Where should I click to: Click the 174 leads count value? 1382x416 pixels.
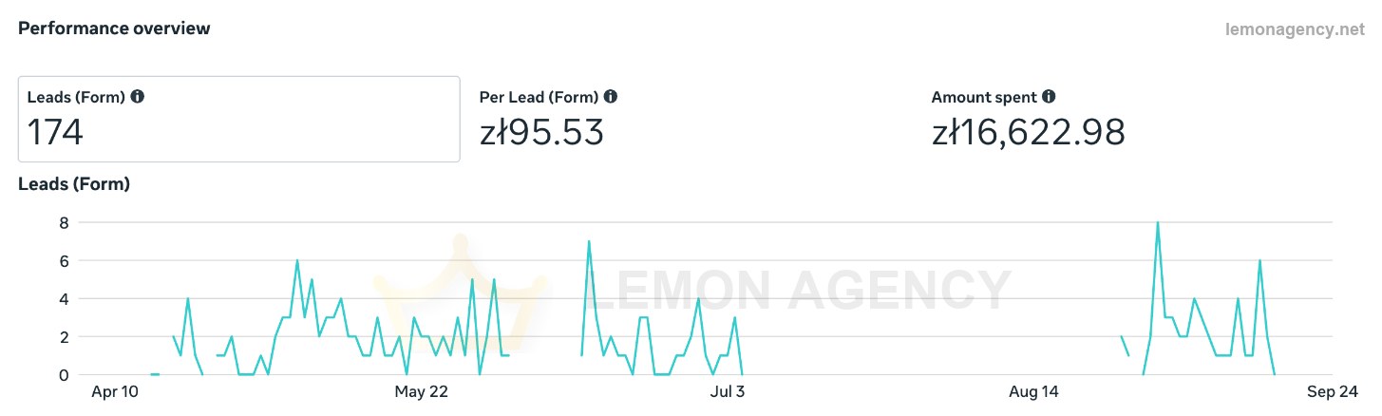55,132
